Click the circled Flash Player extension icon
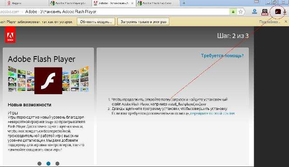 [278, 12]
